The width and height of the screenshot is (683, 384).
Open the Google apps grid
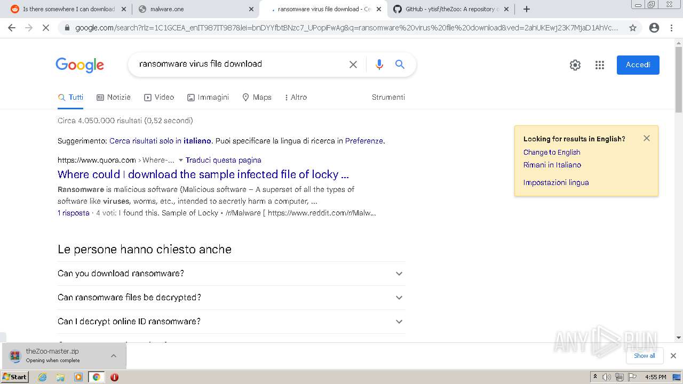[600, 65]
